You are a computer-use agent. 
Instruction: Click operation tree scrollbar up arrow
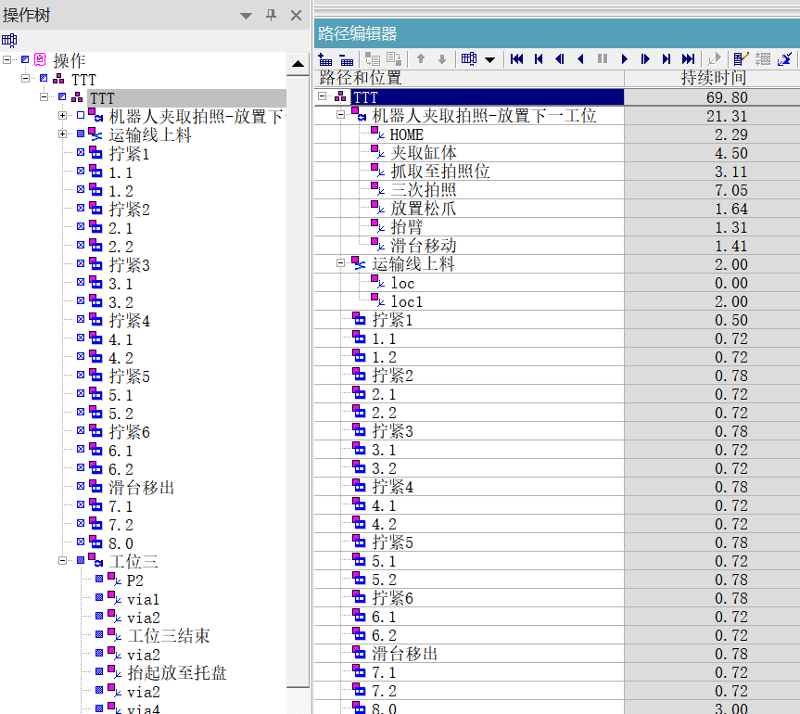point(298,64)
